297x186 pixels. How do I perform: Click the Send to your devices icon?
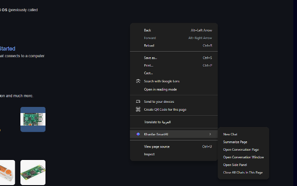138,101
